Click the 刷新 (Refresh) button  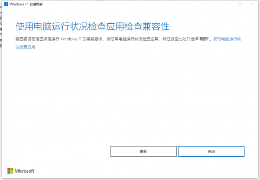(143, 151)
